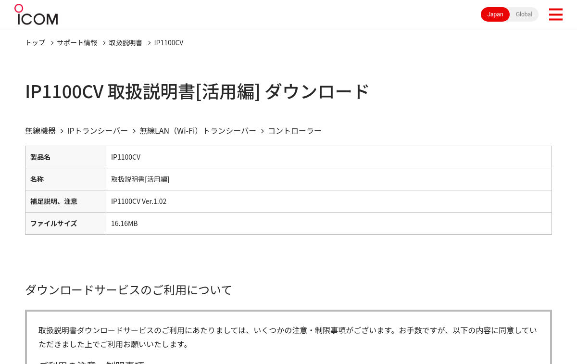Open 無線LAN（Wi-Fi）トランシーバー category link
The height and width of the screenshot is (364, 577).
pyautogui.click(x=198, y=131)
